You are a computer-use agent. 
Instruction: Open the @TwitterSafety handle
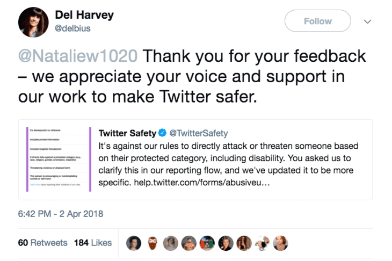pos(199,133)
